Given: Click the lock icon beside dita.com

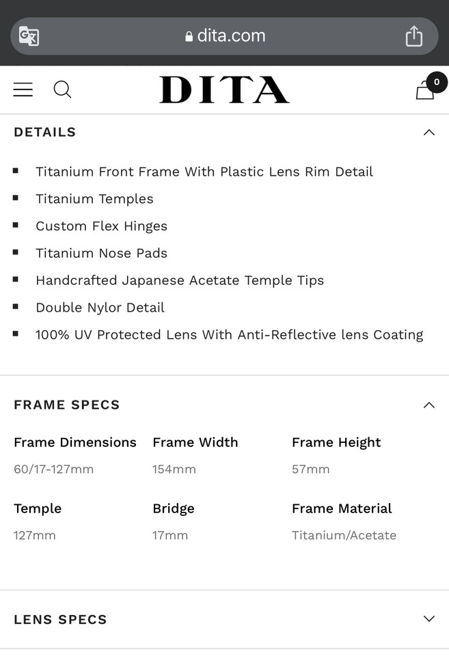Looking at the screenshot, I should pos(189,36).
